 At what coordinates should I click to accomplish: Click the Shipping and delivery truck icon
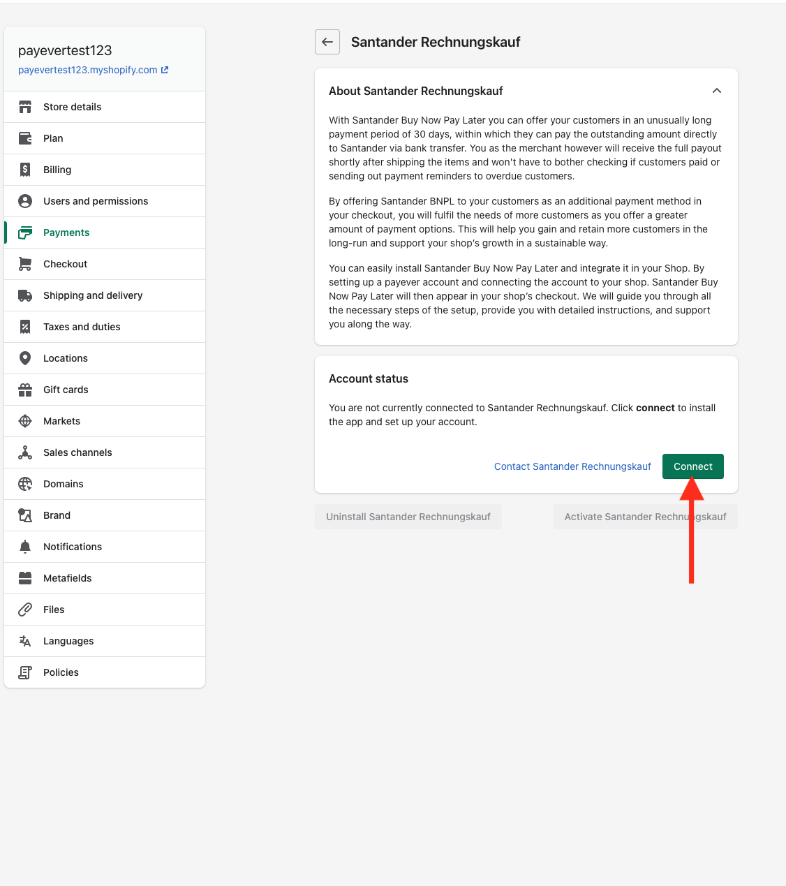pyautogui.click(x=25, y=295)
